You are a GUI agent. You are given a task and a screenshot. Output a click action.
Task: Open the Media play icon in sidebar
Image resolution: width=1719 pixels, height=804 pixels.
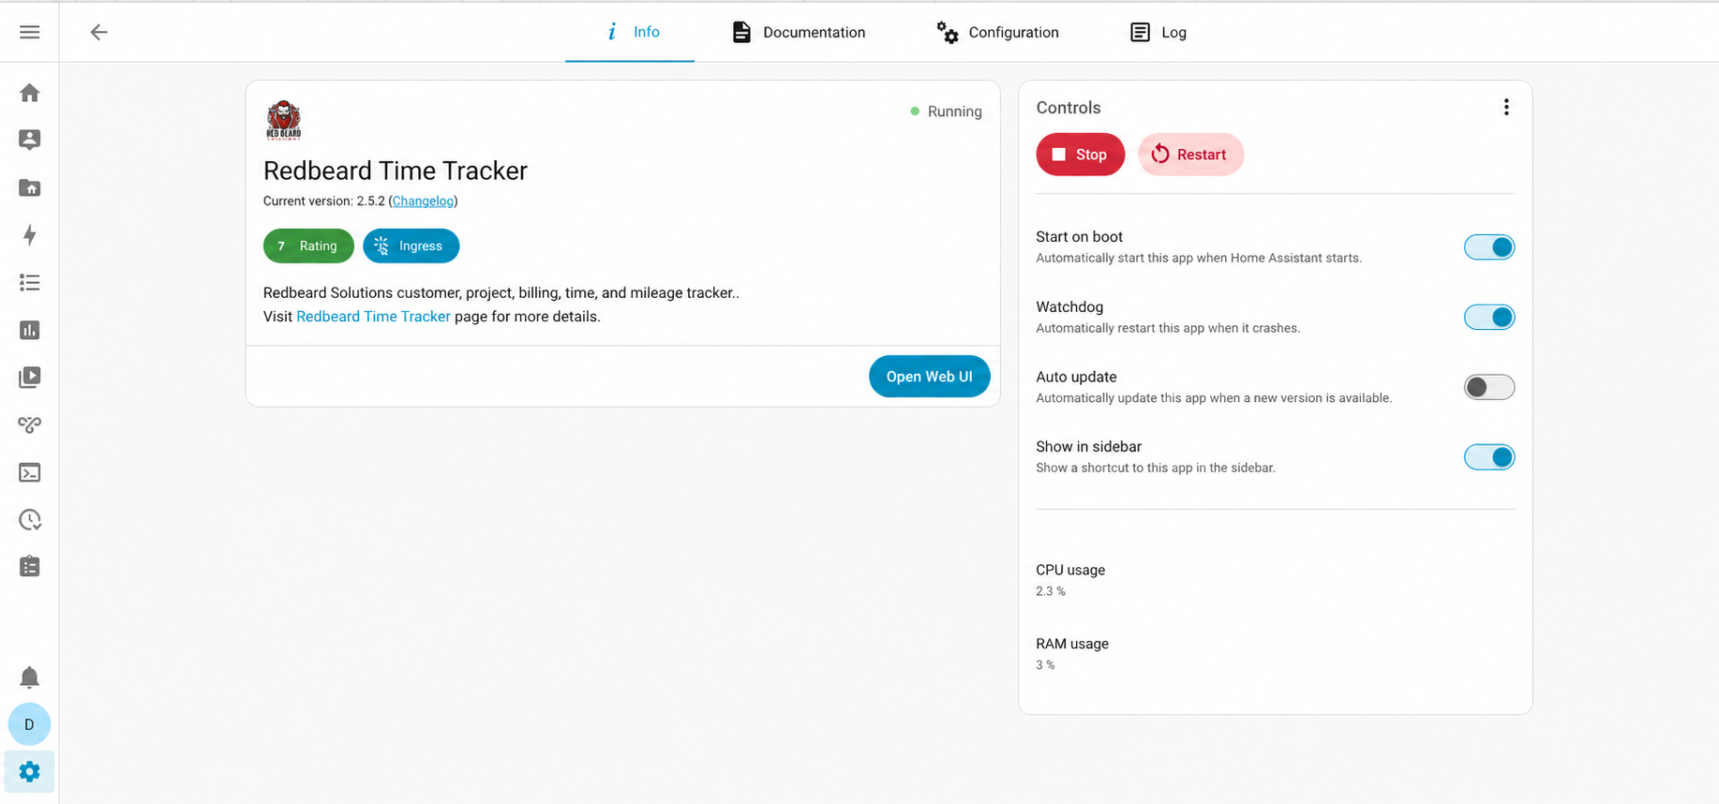point(29,377)
